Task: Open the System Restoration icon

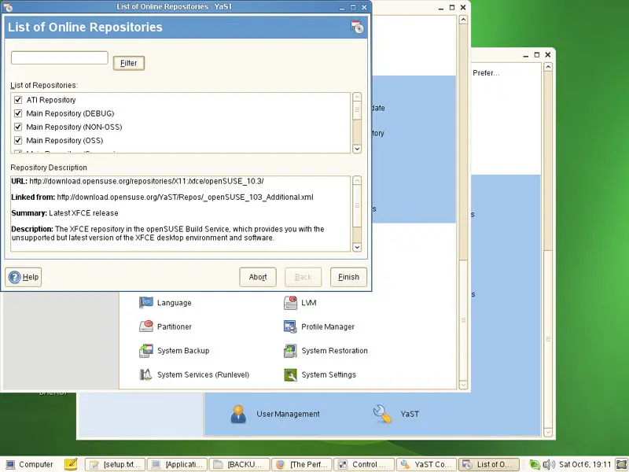Action: [290, 350]
